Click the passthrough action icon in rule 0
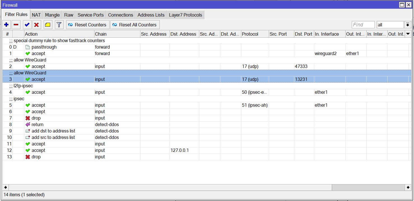The image size is (414, 201). coord(28,47)
